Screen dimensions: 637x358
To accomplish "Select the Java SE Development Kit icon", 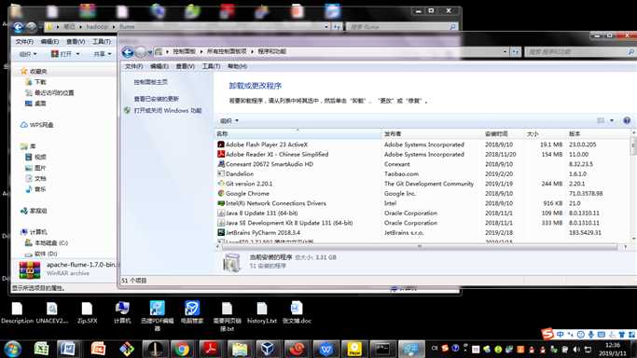I will [221, 223].
